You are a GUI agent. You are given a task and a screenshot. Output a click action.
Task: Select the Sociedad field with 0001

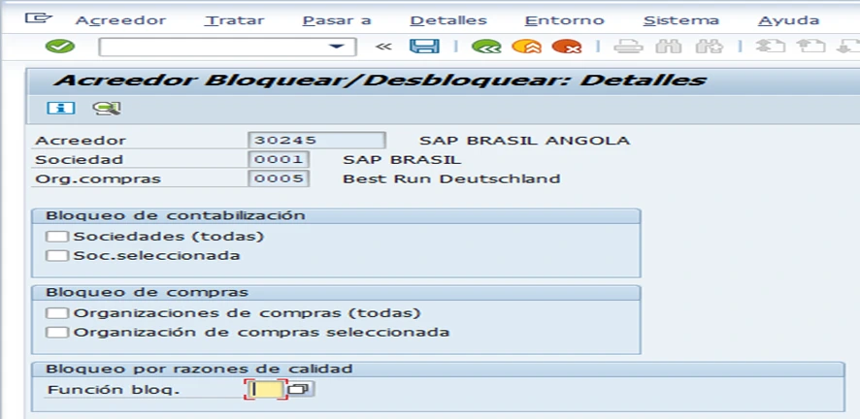[279, 159]
